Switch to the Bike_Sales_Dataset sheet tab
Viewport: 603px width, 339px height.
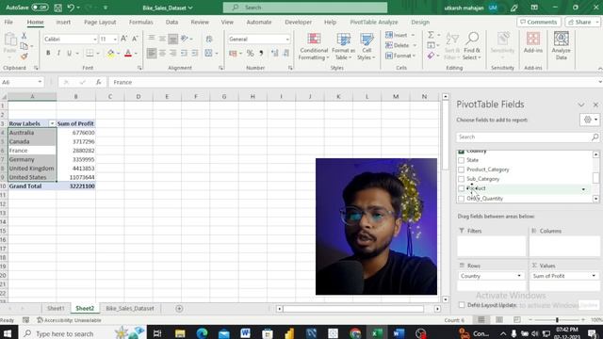click(130, 308)
